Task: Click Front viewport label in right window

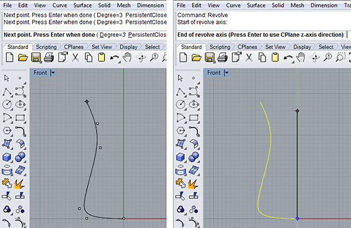Action: click(214, 72)
